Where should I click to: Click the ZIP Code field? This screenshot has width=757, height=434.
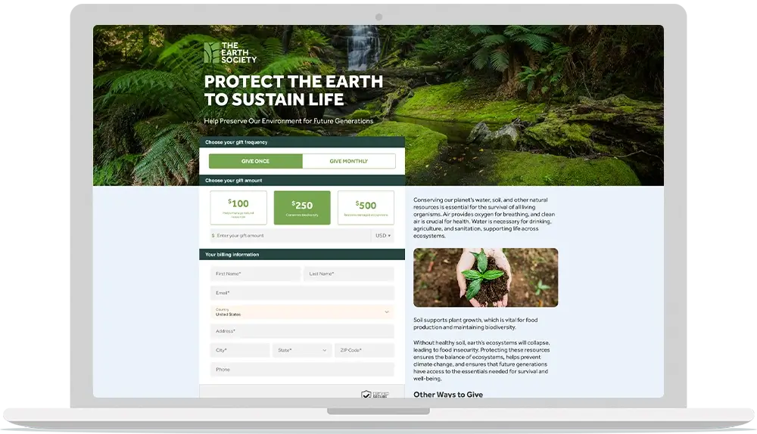[x=365, y=350]
